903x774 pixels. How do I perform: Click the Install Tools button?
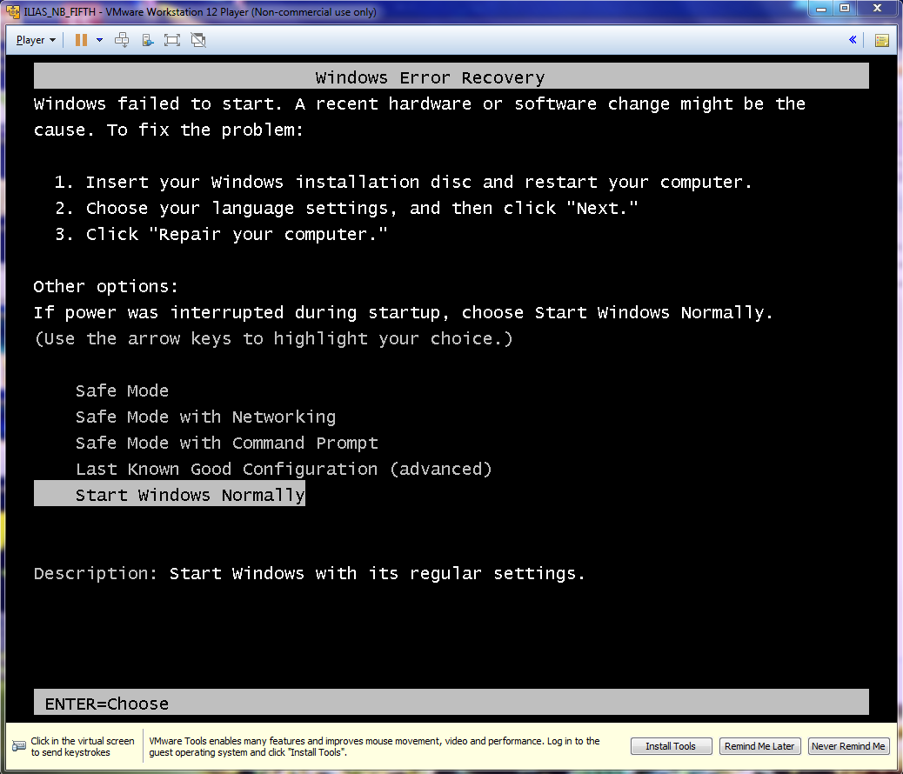(x=671, y=746)
